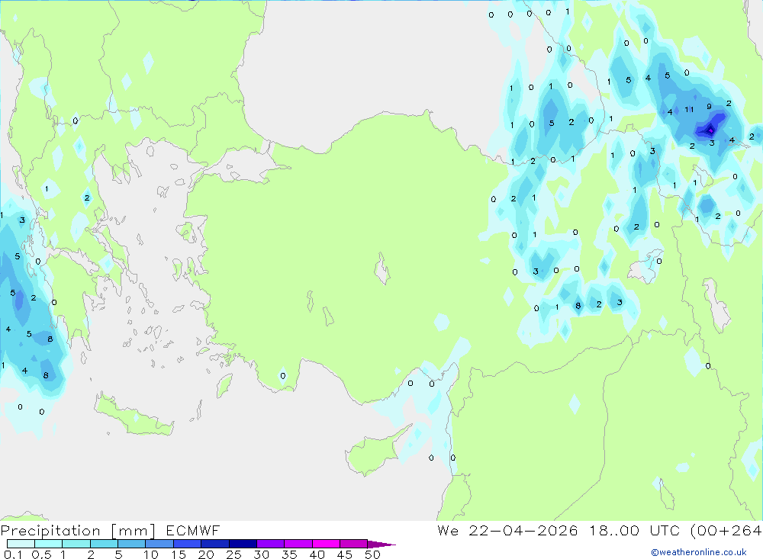Pick the 25–30 mm dark navy swatch
This screenshot has width=763, height=559.
243,544
